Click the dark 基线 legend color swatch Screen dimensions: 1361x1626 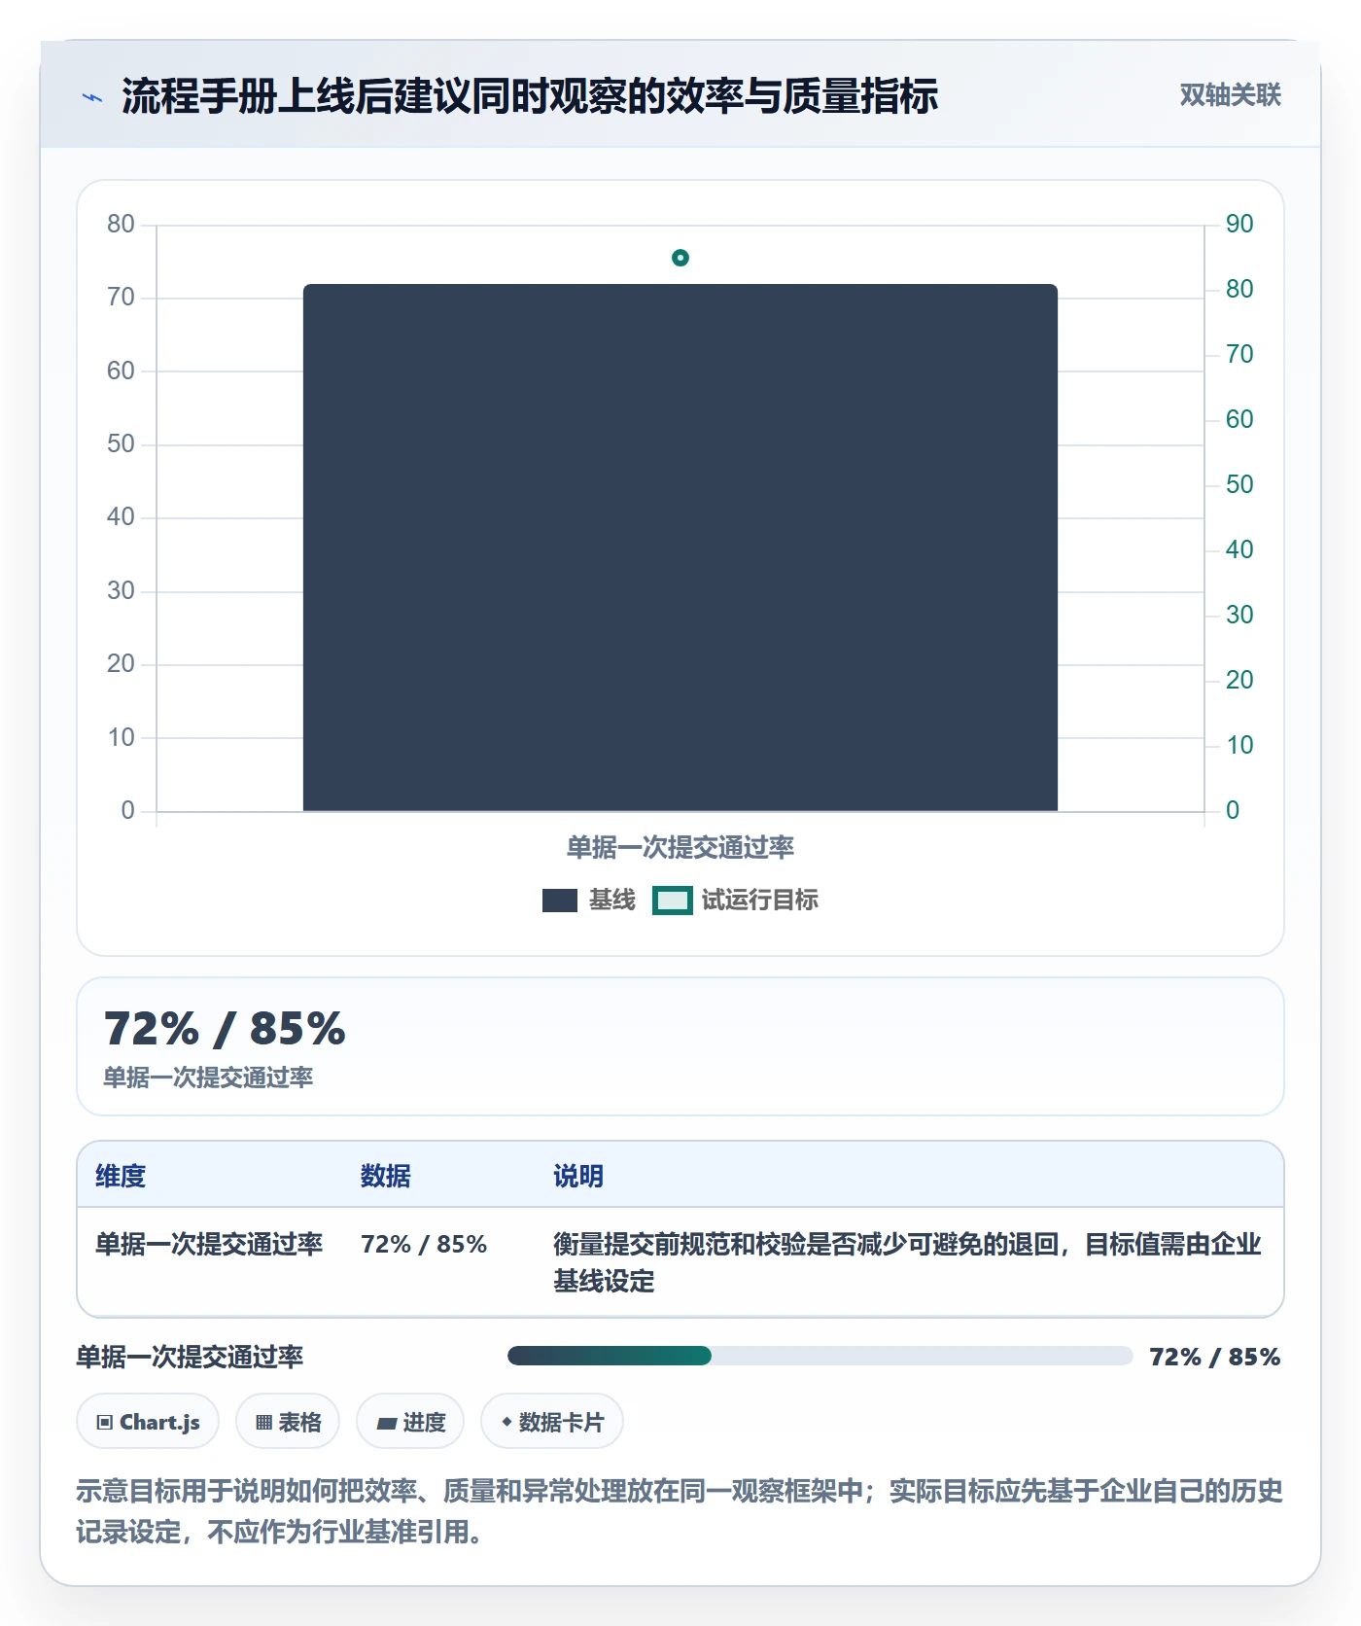pos(560,901)
